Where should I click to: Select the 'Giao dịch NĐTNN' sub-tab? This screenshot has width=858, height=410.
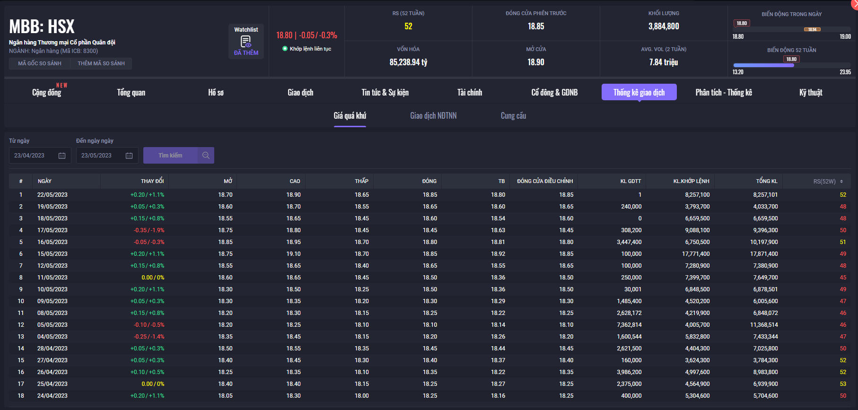click(x=433, y=116)
